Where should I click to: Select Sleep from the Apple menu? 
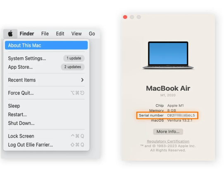[x=46, y=106]
